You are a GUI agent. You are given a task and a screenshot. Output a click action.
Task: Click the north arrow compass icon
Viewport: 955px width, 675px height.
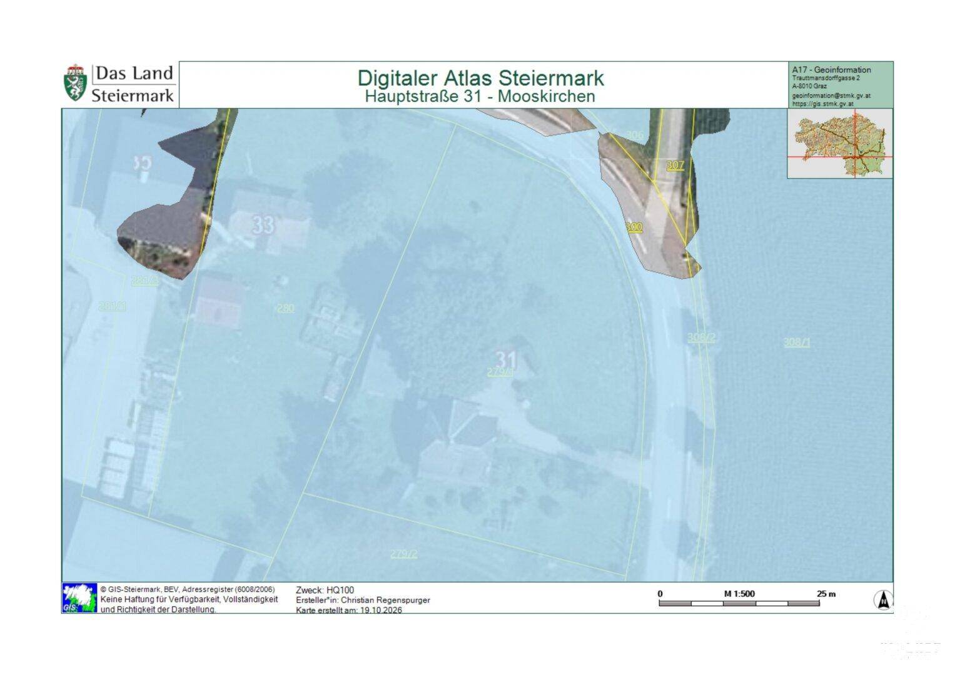tap(883, 600)
